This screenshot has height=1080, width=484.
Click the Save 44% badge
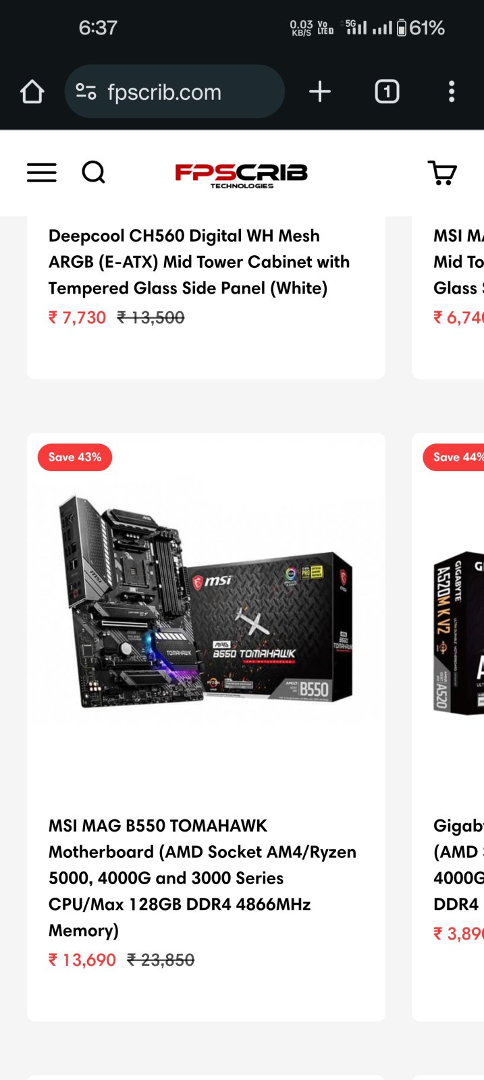pyautogui.click(x=454, y=457)
